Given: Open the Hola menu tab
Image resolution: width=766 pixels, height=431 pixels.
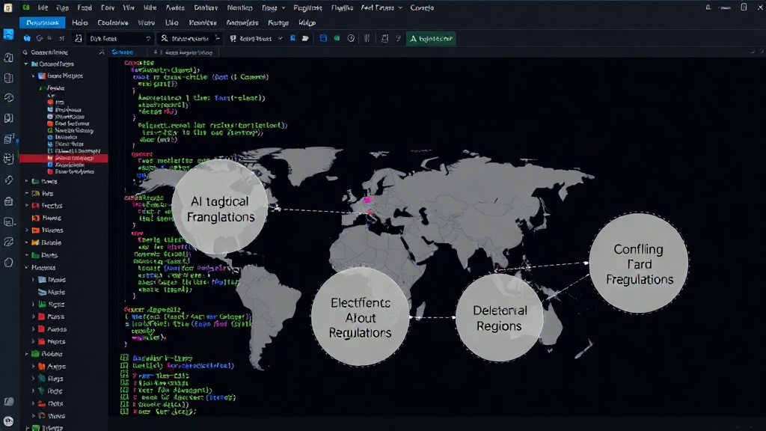Looking at the screenshot, I should coord(79,22).
